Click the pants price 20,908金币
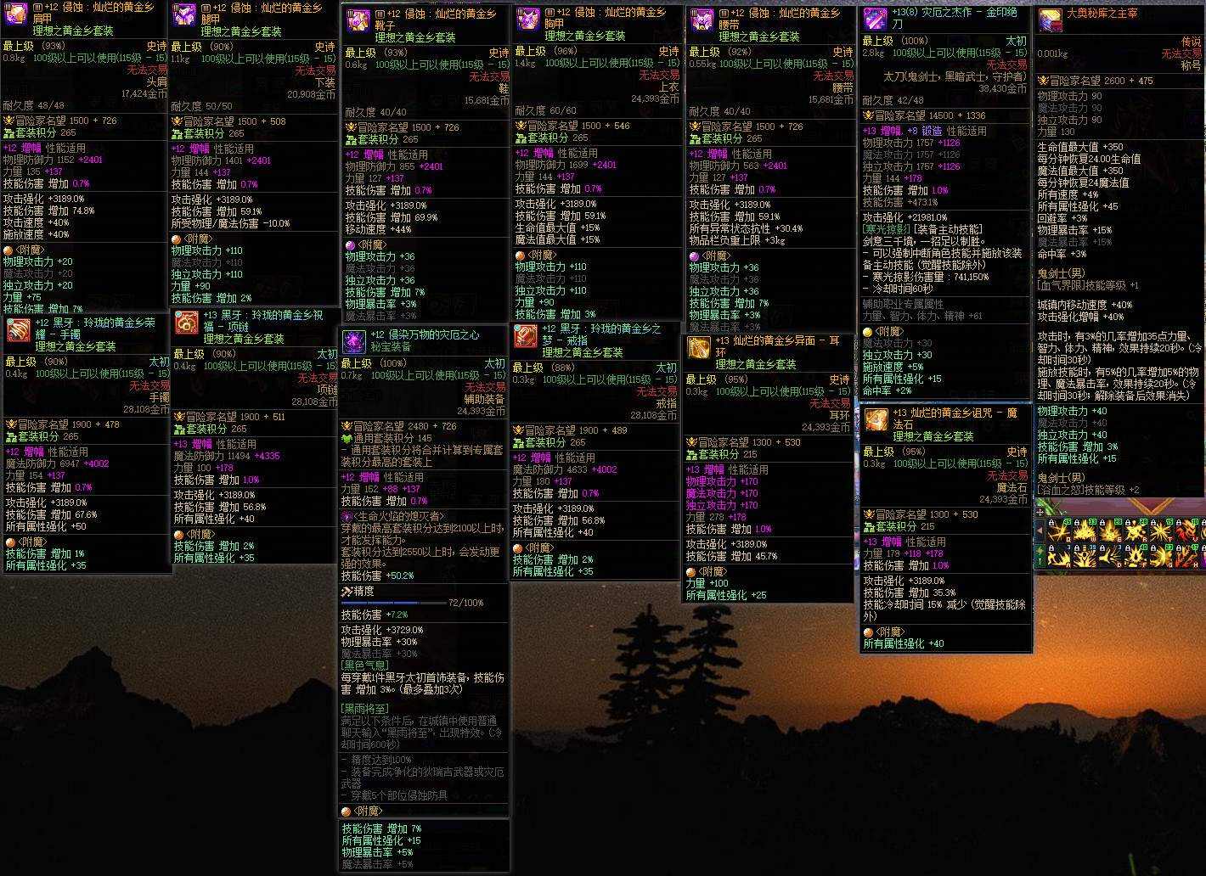The height and width of the screenshot is (876, 1206). click(313, 94)
